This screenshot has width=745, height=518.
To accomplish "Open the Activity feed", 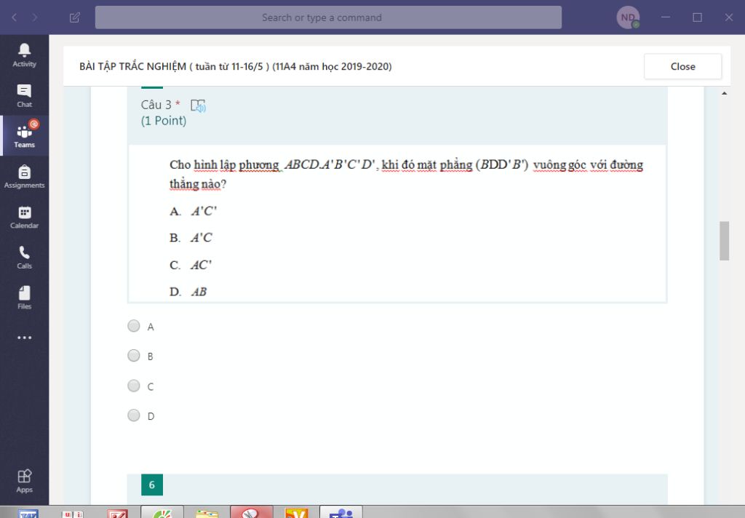I will [x=24, y=55].
